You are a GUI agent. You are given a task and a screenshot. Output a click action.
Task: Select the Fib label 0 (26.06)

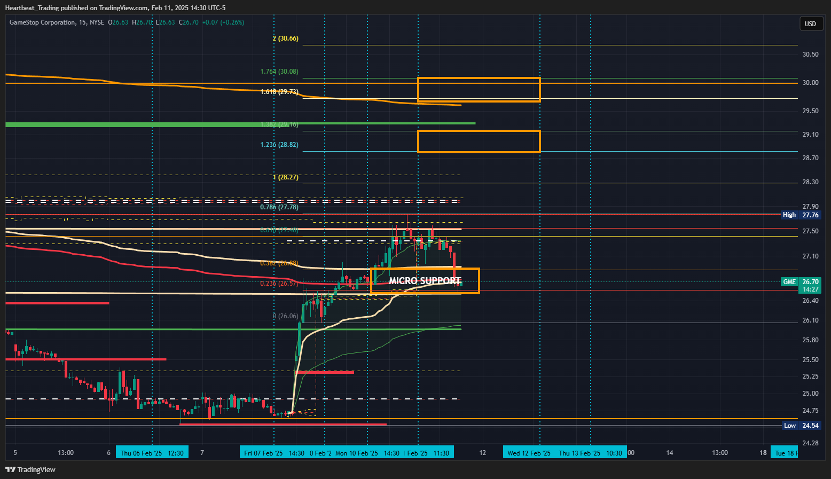click(x=286, y=316)
